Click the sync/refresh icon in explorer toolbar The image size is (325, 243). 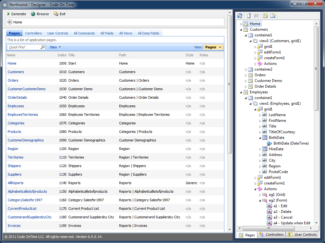click(240, 16)
